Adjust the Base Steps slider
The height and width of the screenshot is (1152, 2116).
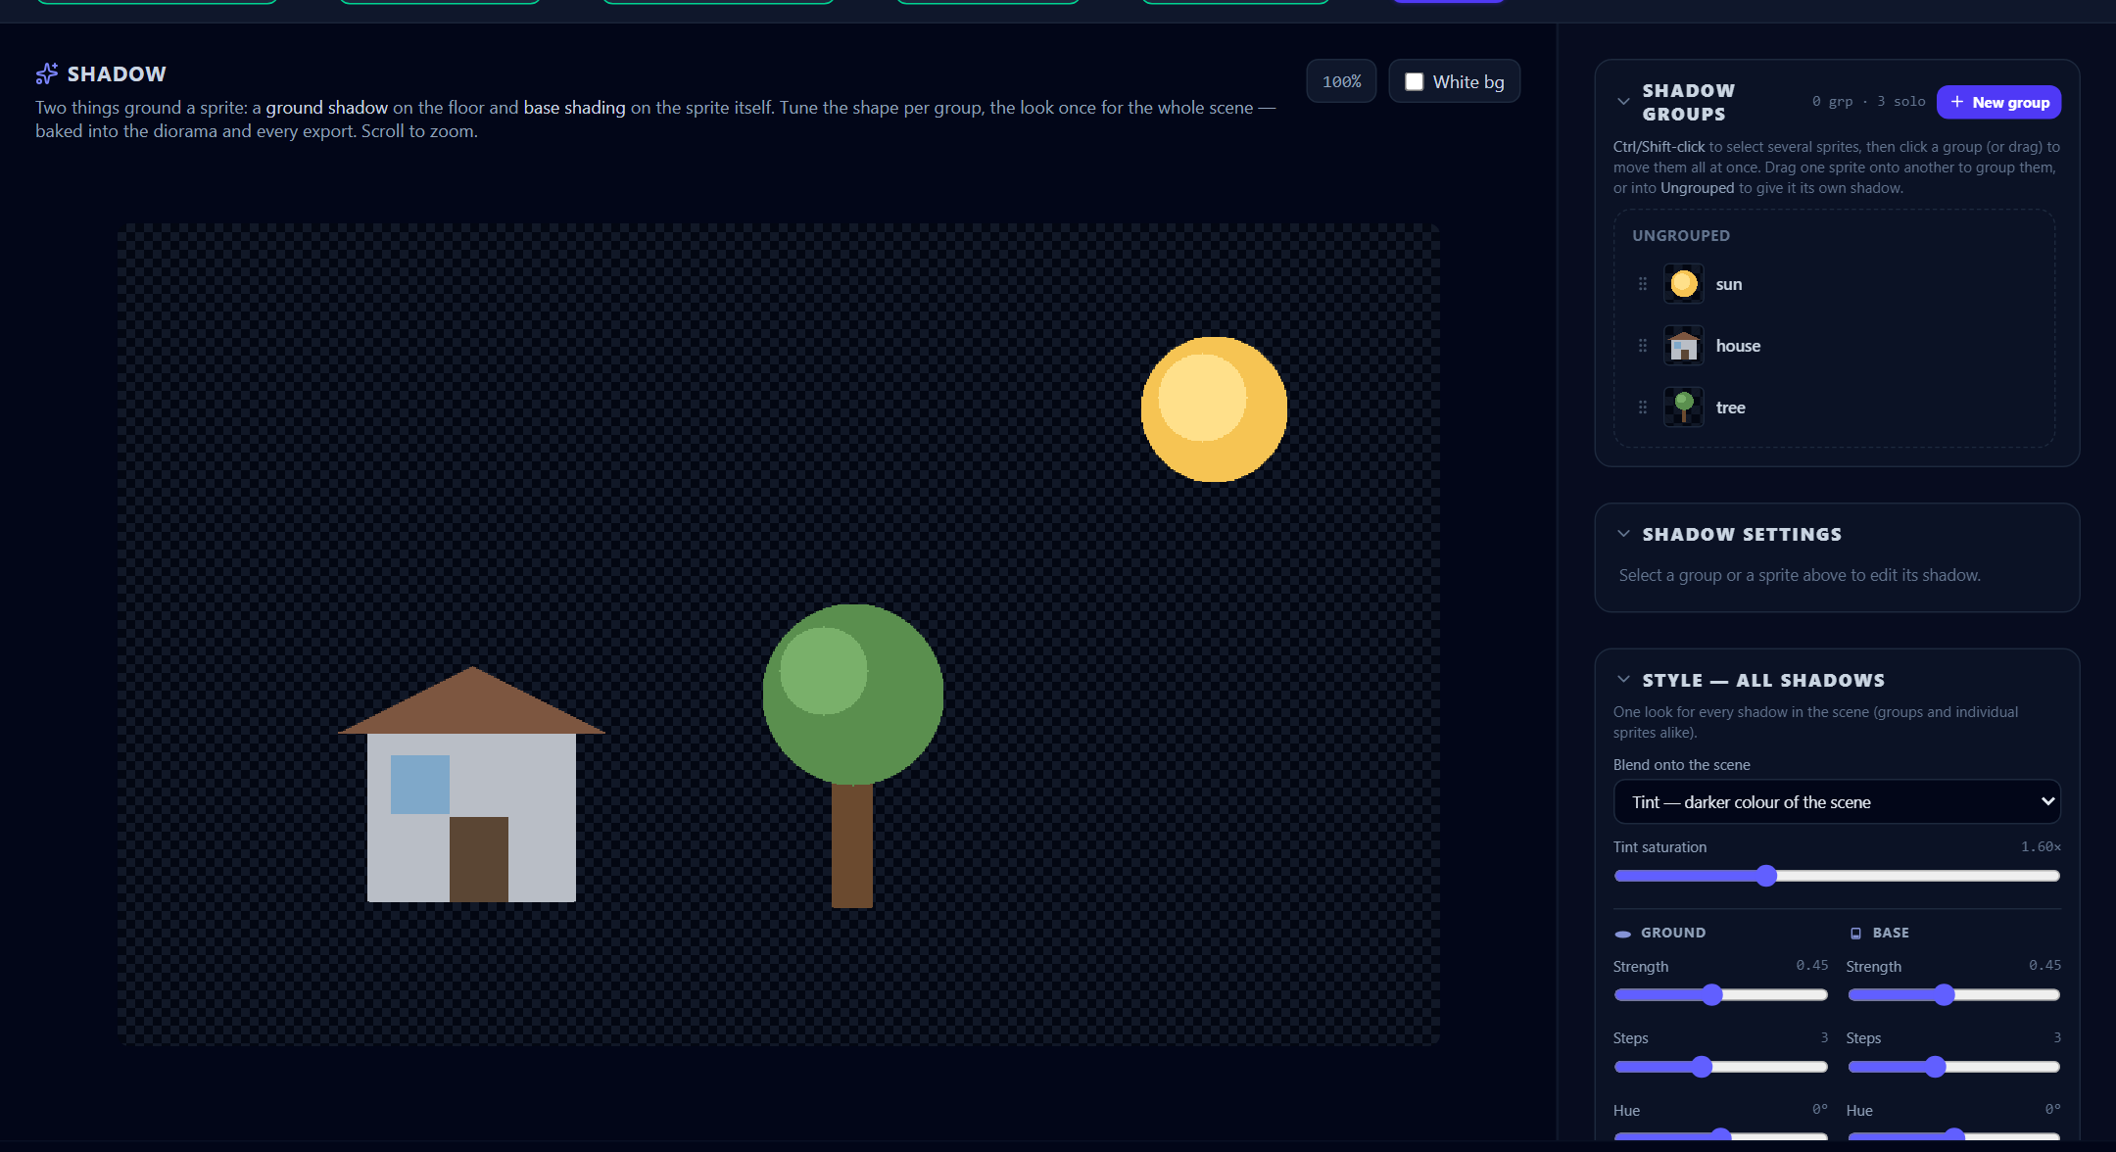[x=1953, y=1067]
